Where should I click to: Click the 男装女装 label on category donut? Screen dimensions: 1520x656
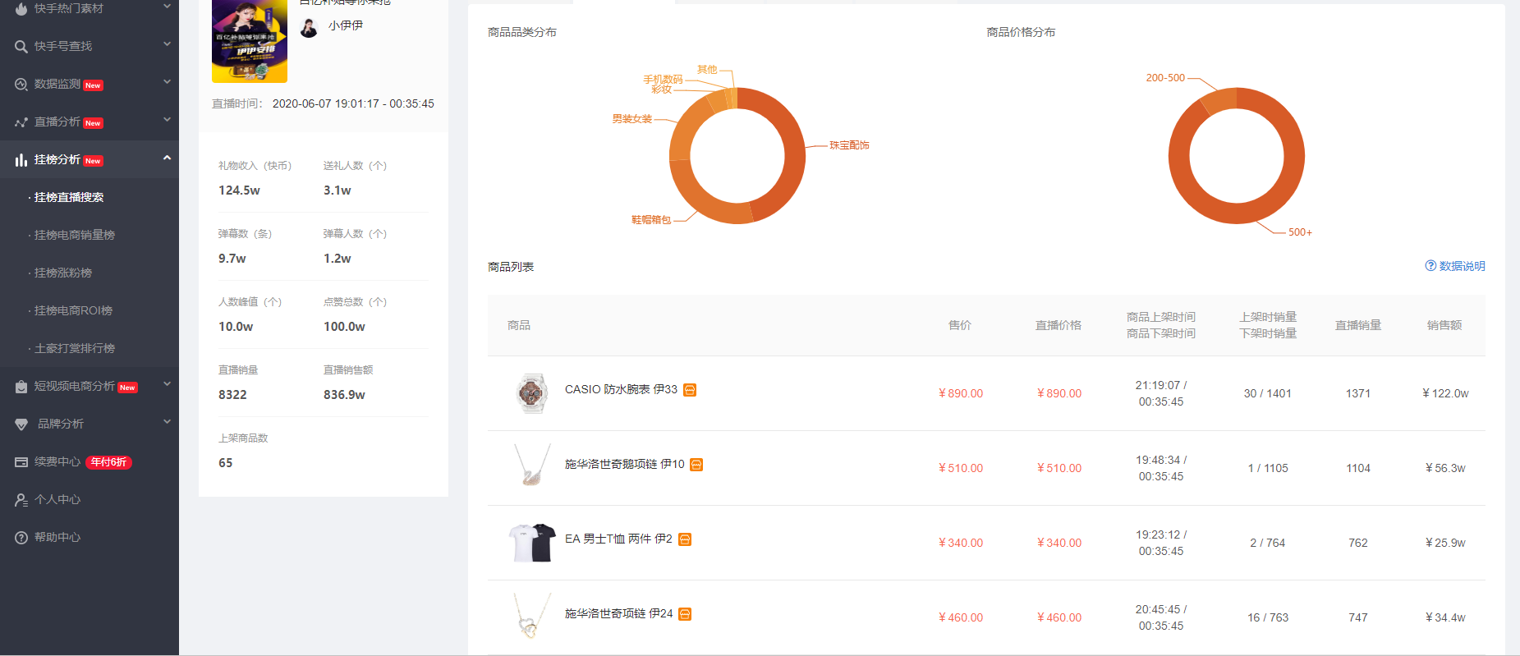coord(632,119)
